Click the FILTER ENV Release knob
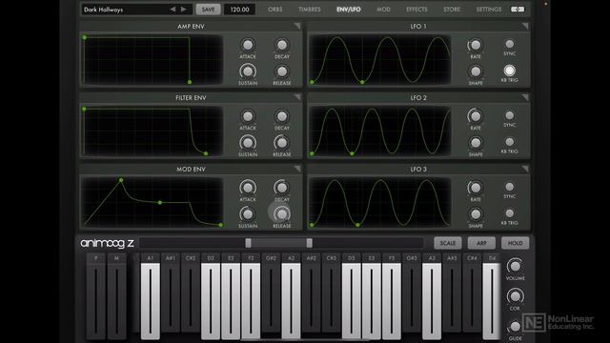The image size is (610, 343). 282,143
